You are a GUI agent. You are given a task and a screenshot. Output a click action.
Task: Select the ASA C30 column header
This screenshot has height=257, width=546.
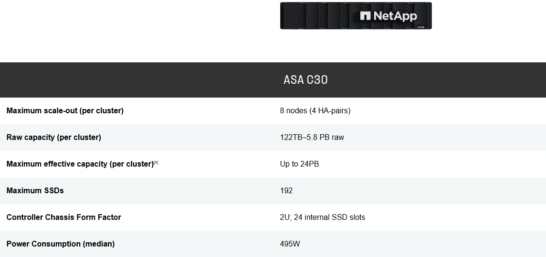305,80
